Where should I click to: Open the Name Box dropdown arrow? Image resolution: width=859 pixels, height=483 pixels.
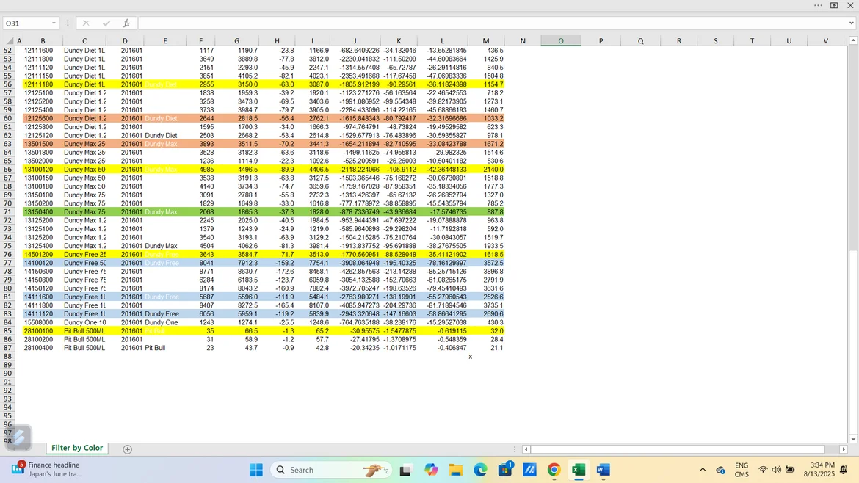pos(54,23)
